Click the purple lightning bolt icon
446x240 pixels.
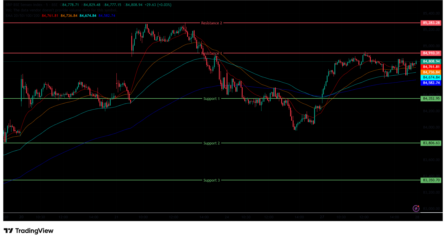pyautogui.click(x=416, y=208)
